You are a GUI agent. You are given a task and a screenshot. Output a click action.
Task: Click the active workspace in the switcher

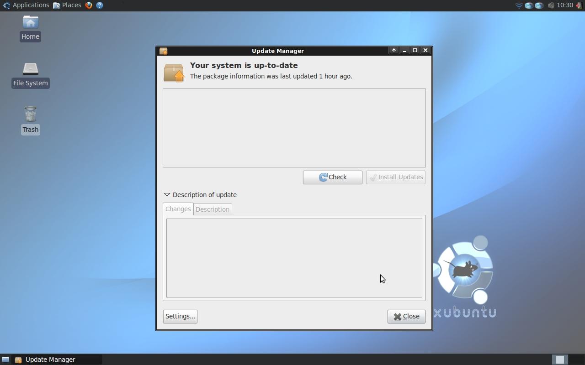560,360
